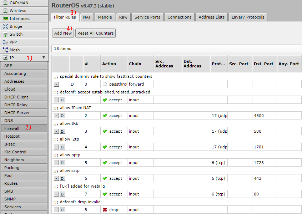The height and width of the screenshot is (214, 302).
Task: Click the CAPsMAN icon in sidebar
Action: (5, 3)
